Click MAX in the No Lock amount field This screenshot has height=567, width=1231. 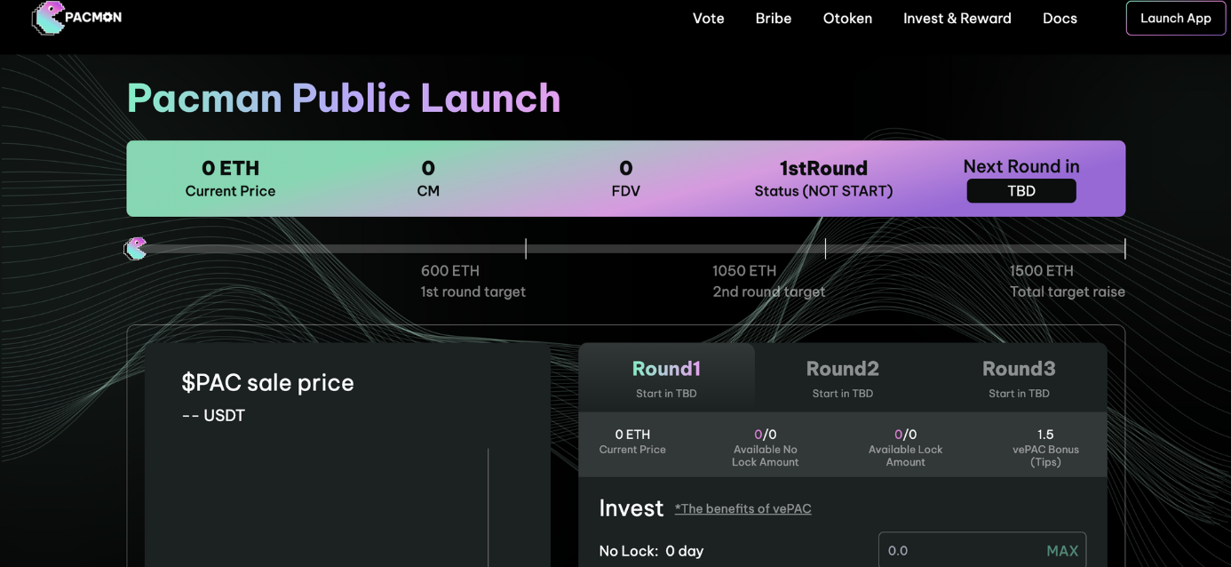[x=1062, y=551]
